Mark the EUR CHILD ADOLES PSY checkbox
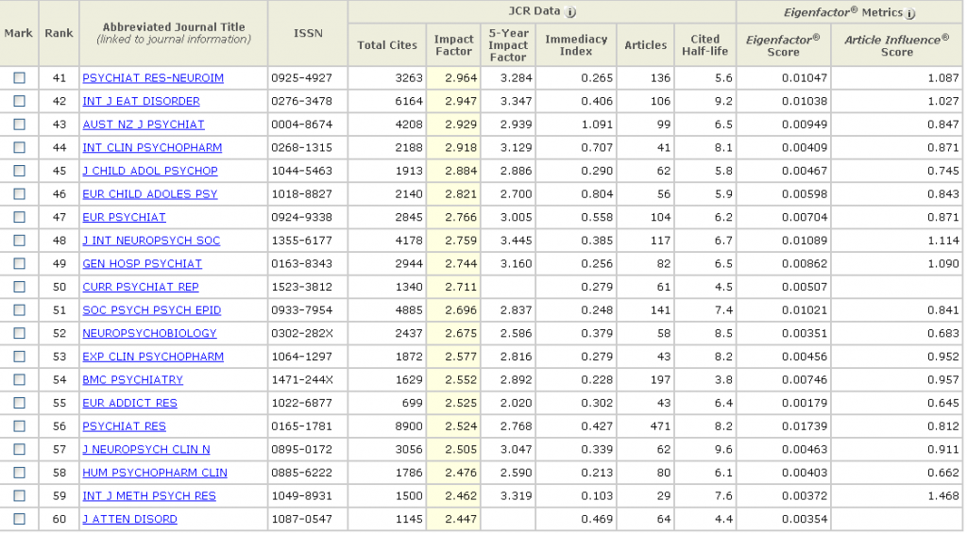The image size is (967, 534). coord(19,194)
